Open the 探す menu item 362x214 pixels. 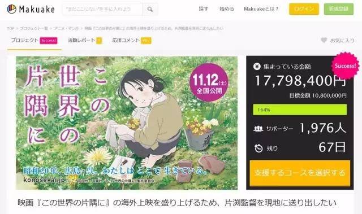pos(204,9)
